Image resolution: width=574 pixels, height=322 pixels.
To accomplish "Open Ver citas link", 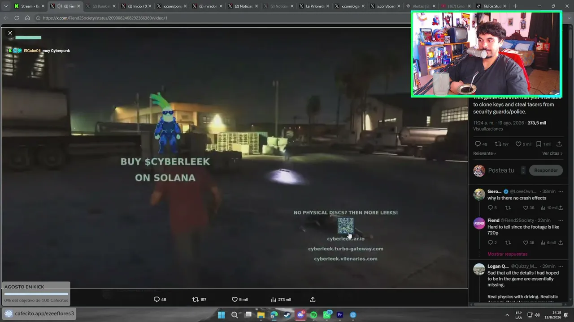I will coord(552,153).
